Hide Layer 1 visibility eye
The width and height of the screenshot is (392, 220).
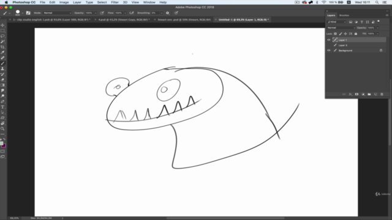(329, 40)
